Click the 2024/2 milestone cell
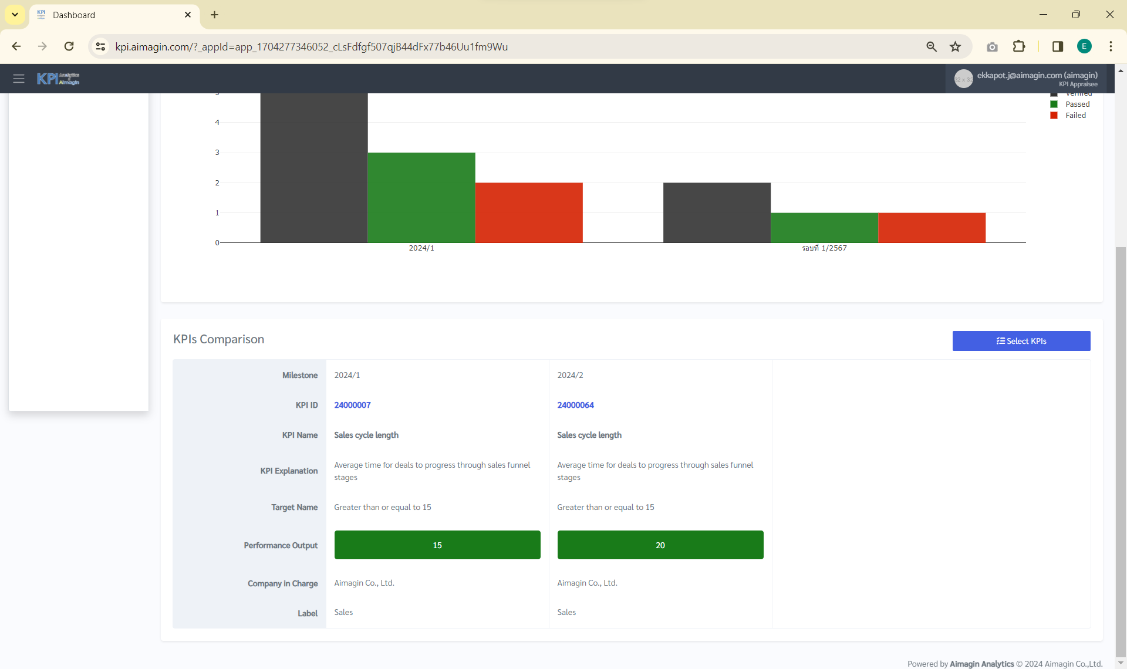The image size is (1127, 669). pyautogui.click(x=570, y=375)
